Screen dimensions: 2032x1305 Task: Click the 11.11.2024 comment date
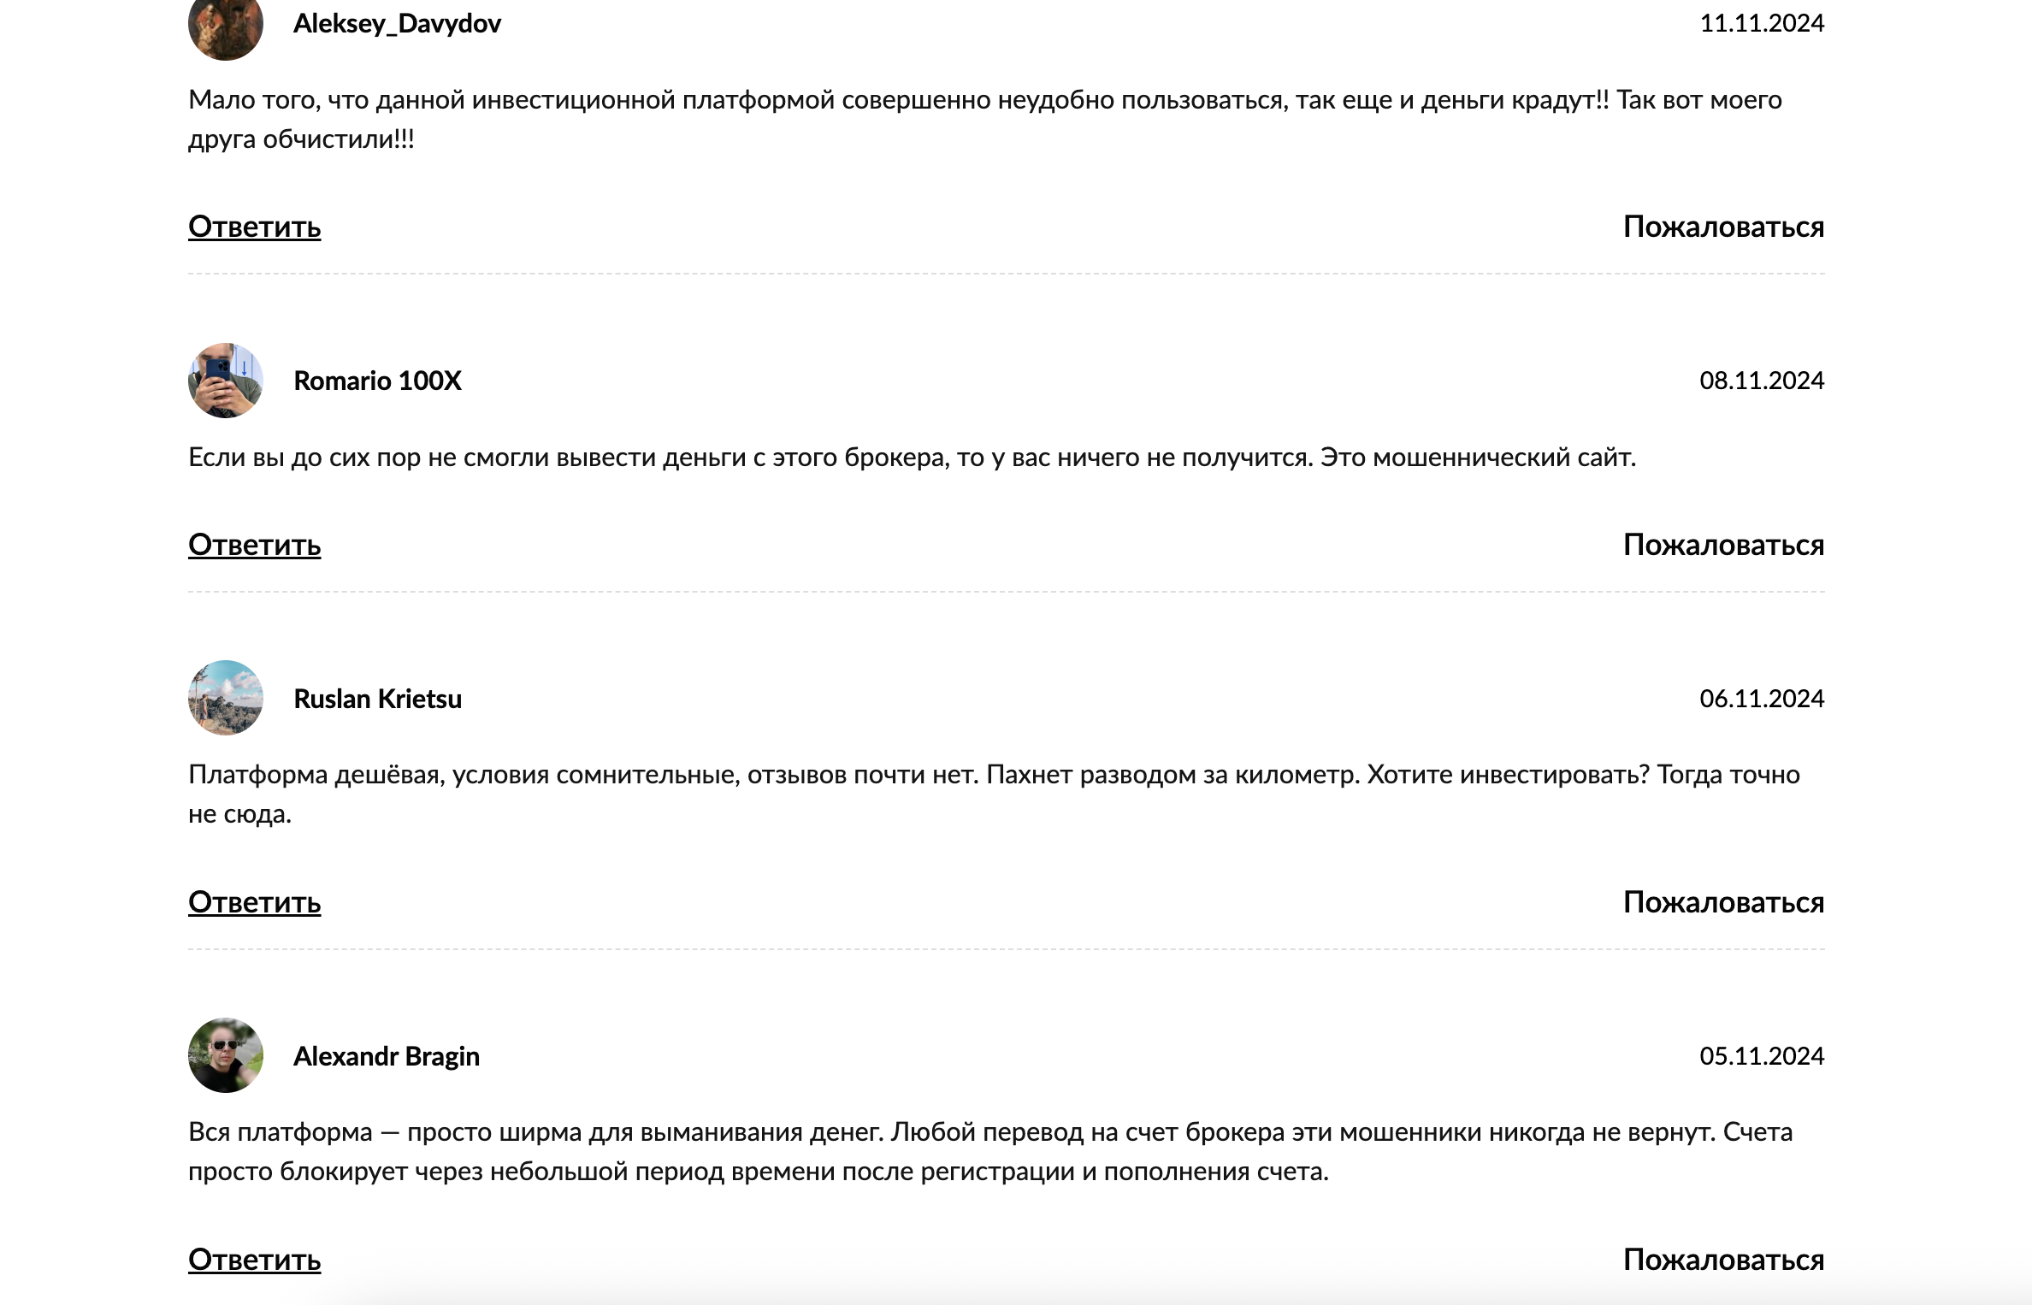[x=1762, y=23]
